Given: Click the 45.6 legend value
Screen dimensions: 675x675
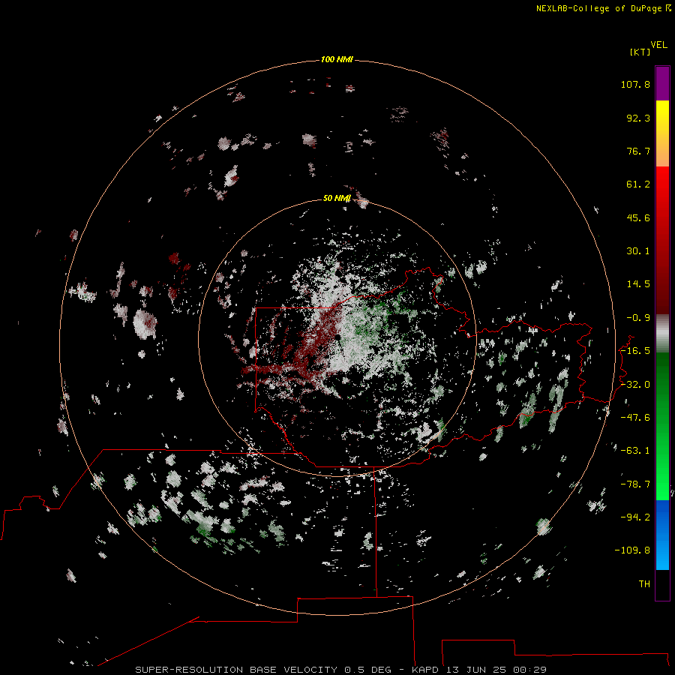Looking at the screenshot, I should [x=638, y=217].
